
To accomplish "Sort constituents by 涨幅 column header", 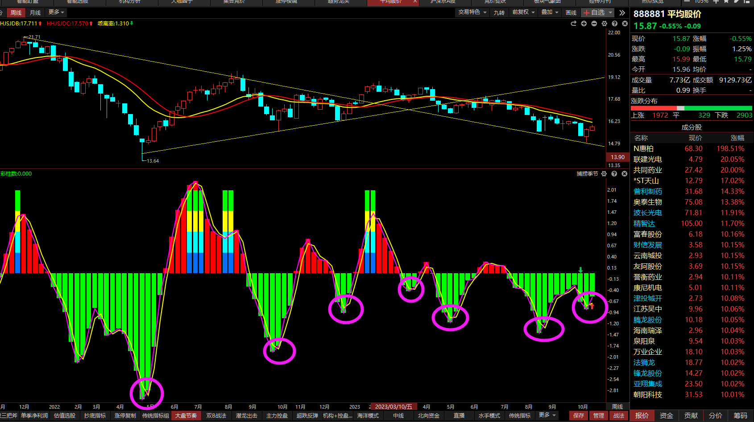I will pos(737,138).
